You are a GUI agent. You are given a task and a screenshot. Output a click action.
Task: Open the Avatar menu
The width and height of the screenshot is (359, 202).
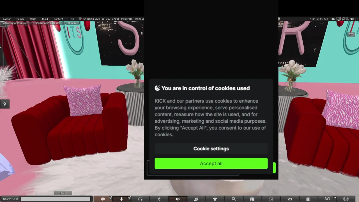7,19
